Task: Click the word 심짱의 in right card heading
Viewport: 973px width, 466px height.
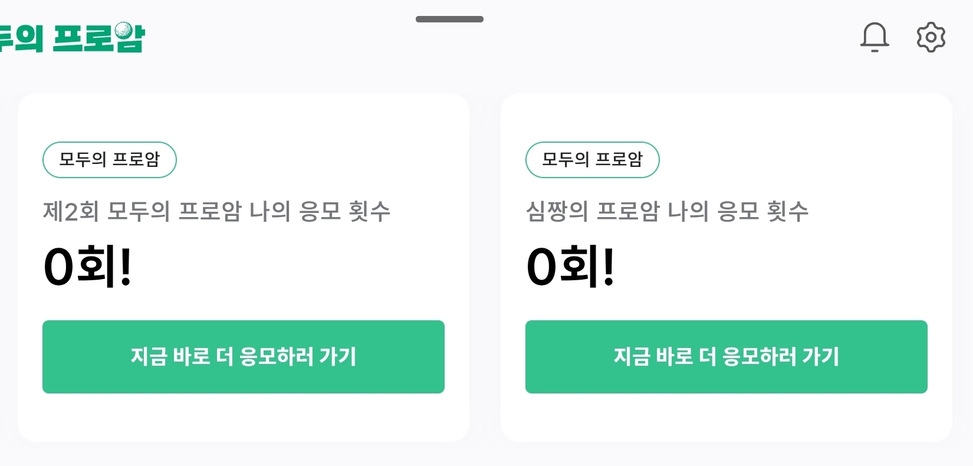Action: (x=557, y=211)
